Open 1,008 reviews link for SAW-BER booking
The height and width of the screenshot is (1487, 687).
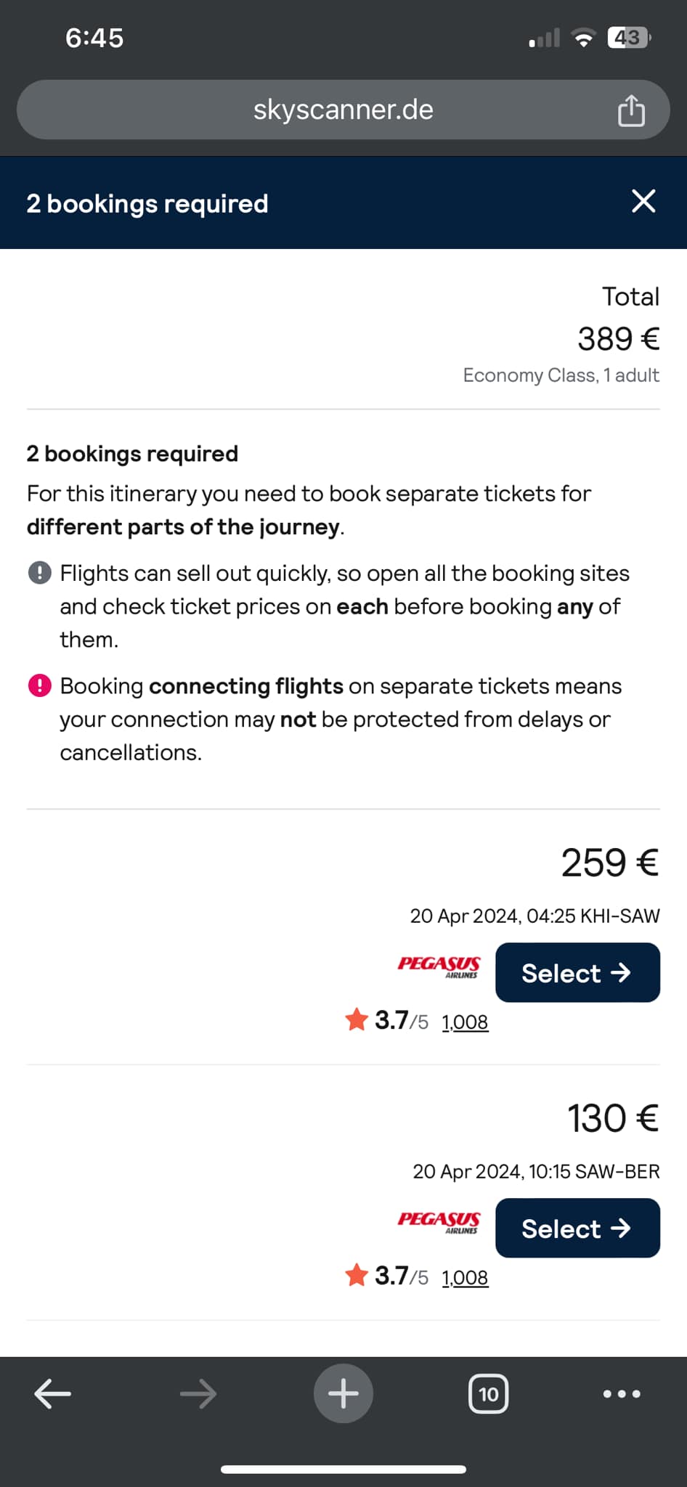(465, 1277)
